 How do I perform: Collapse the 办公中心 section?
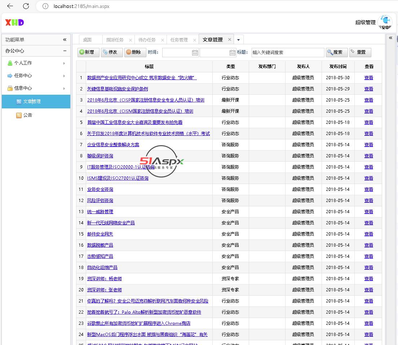click(65, 51)
